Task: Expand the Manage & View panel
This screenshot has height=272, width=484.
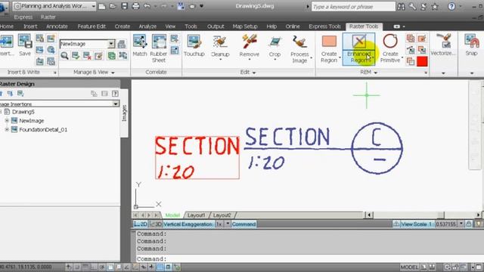Action: click(x=94, y=73)
